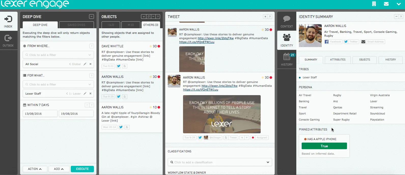Edit the Lexer Staff filter
The height and width of the screenshot is (175, 405).
click(85, 94)
